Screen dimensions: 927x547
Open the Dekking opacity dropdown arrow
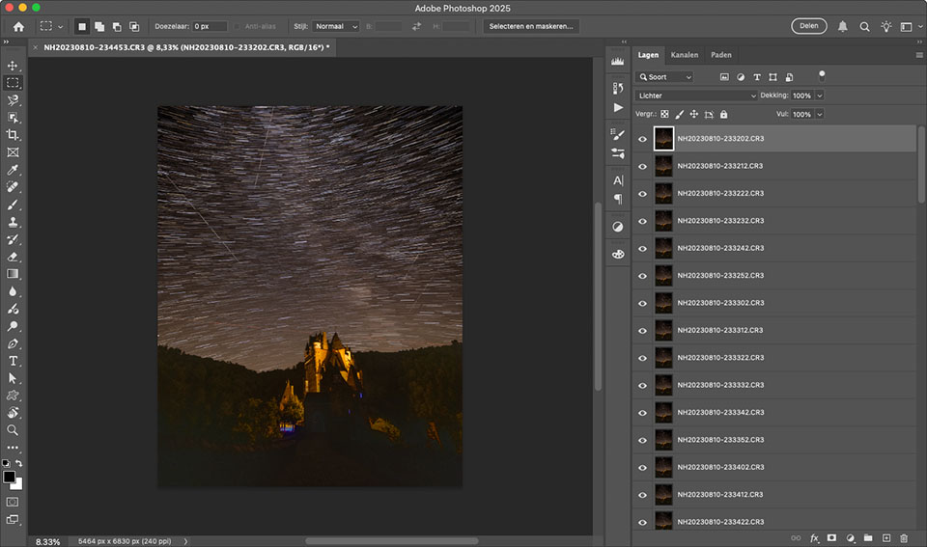pyautogui.click(x=820, y=96)
